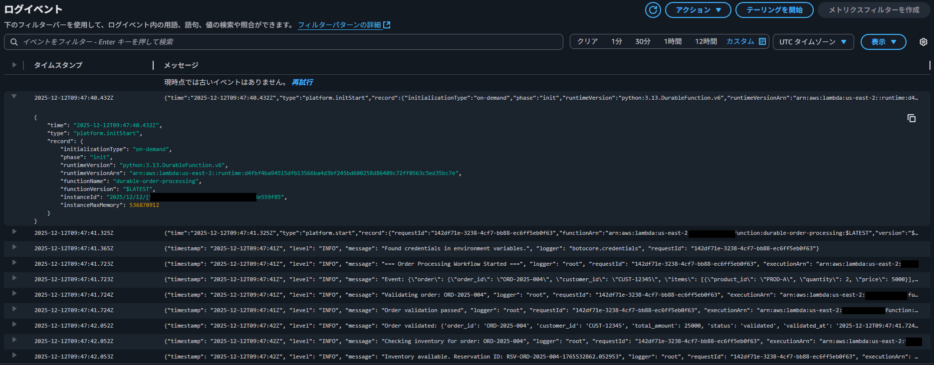The width and height of the screenshot is (934, 365).
Task: Open the アクション dropdown menu
Action: [x=698, y=10]
